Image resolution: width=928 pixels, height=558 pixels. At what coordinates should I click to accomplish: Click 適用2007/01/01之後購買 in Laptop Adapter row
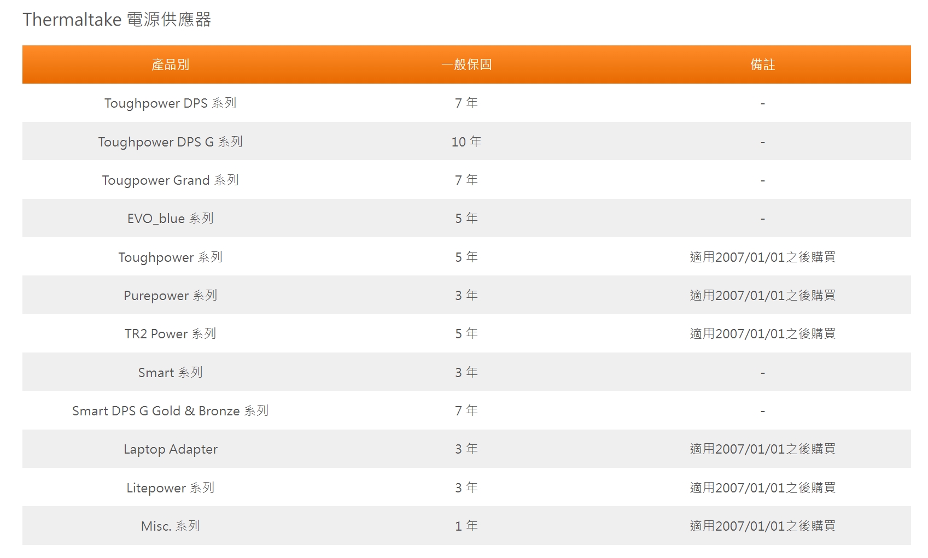pos(763,449)
